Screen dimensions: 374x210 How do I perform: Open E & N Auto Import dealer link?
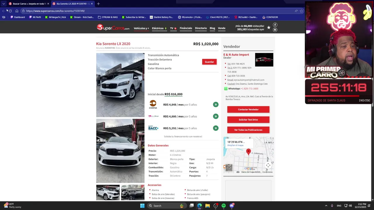[236, 55]
